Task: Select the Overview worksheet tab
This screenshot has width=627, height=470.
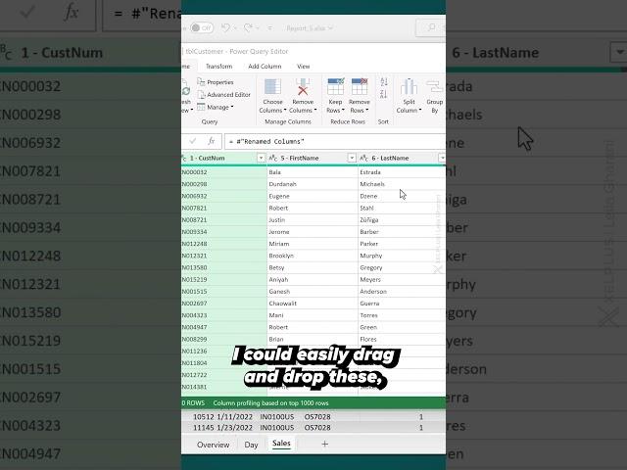Action: tap(213, 445)
